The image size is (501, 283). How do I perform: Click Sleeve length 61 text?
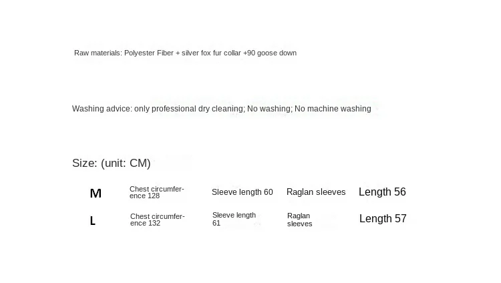[x=234, y=219]
